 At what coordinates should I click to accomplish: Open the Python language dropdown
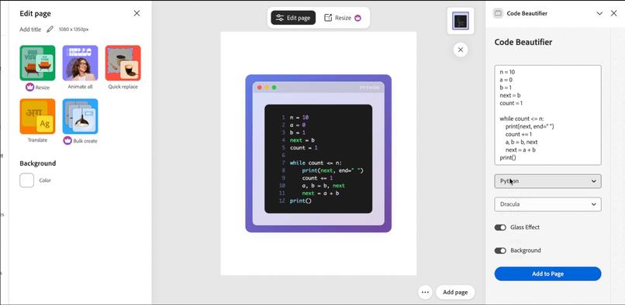tap(547, 181)
